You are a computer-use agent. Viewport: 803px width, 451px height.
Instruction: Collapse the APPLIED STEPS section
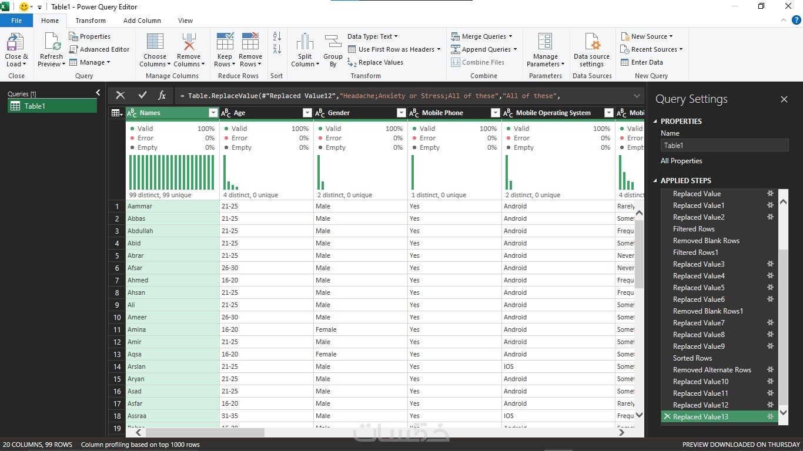[x=656, y=181]
